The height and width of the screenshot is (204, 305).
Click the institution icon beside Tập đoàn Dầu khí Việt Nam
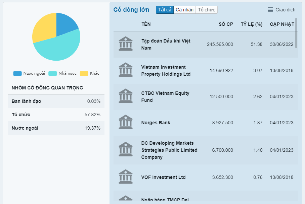(126, 44)
